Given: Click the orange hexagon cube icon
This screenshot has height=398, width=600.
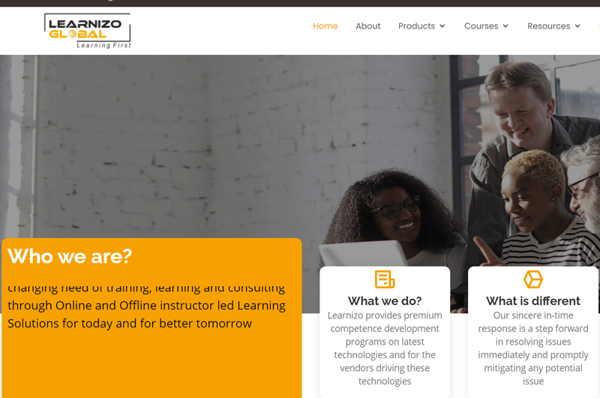Looking at the screenshot, I should click(533, 279).
